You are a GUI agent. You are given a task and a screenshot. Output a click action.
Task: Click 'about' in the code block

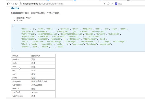coord(60,47)
